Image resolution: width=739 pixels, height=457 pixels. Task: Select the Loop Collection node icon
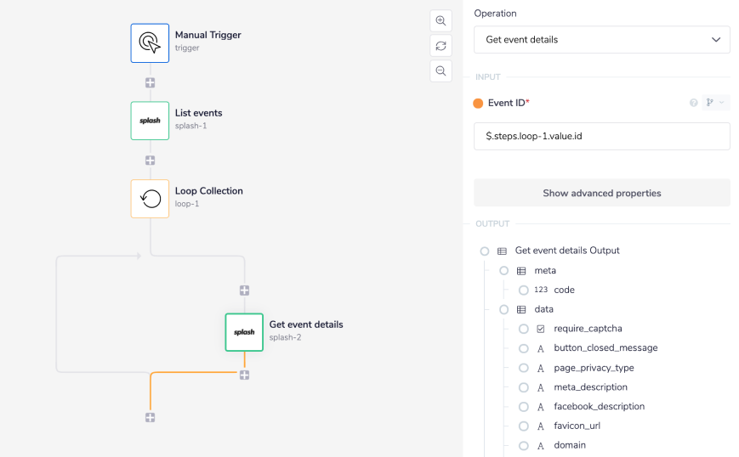150,198
